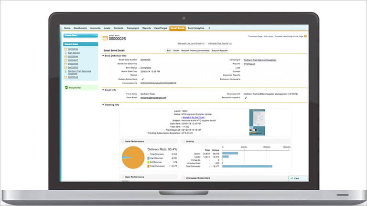Open Individual Email Results link
Screen dimensions: 367x206
tap(220, 43)
